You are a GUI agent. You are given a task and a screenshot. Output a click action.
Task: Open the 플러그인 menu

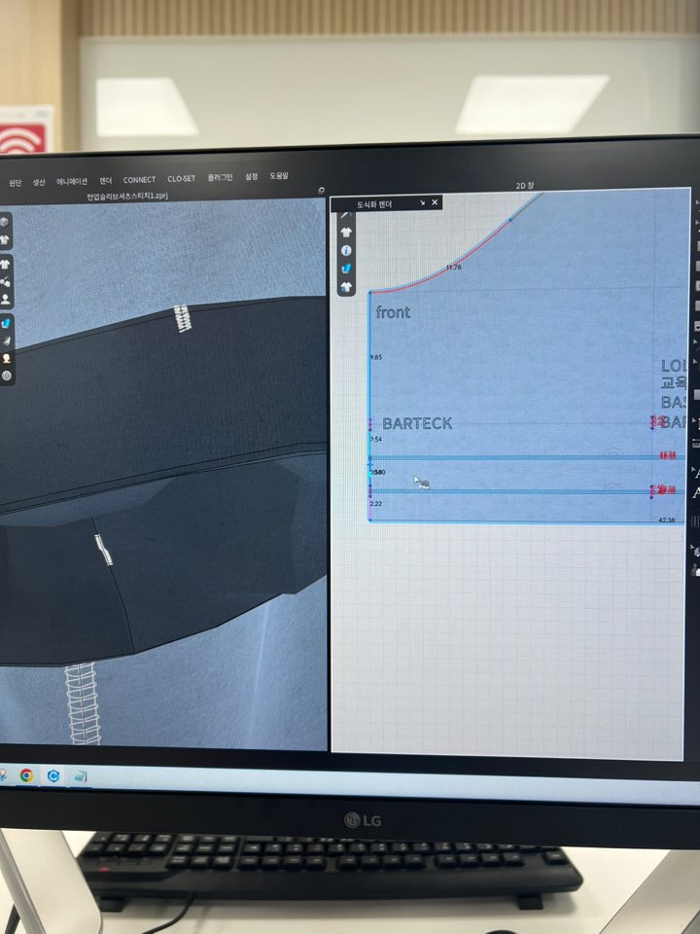click(x=220, y=178)
